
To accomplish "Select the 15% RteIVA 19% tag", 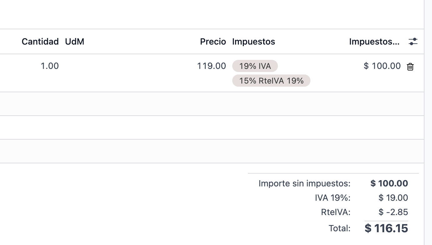I will coord(271,81).
